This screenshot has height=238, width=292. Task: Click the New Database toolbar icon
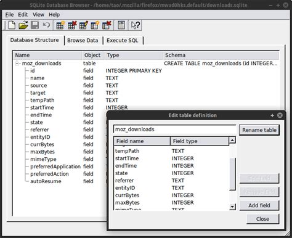[12, 25]
